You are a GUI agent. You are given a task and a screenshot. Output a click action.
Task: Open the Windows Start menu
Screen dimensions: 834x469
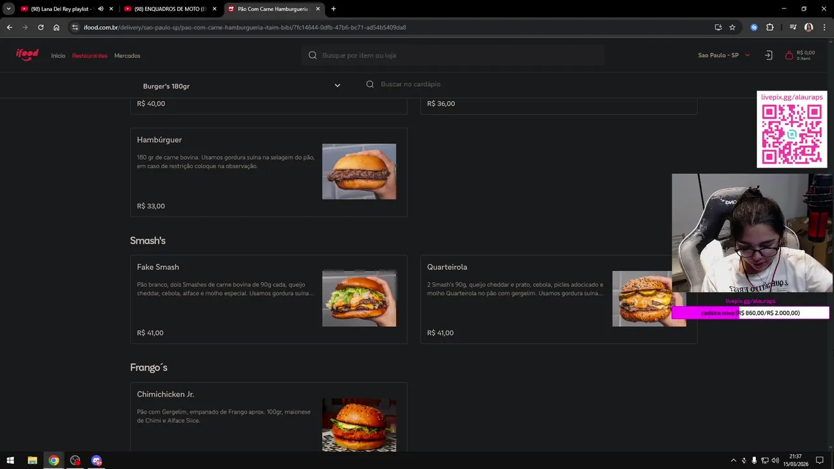tap(10, 461)
